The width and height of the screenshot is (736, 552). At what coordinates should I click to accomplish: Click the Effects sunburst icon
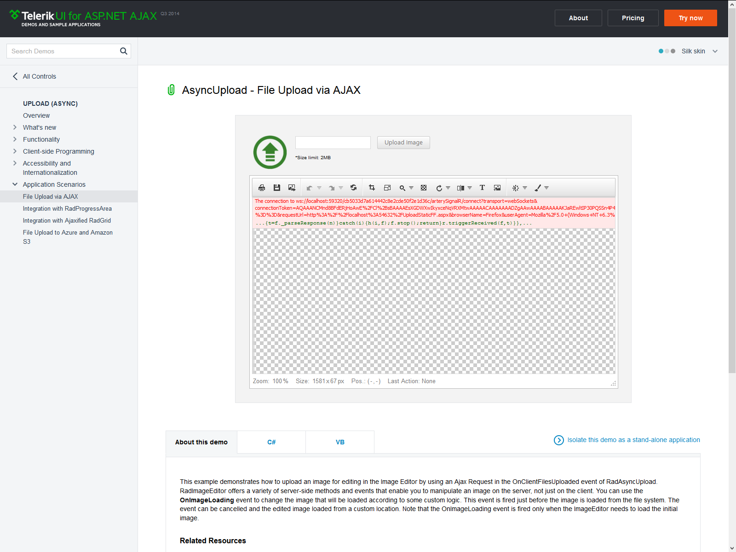(516, 188)
